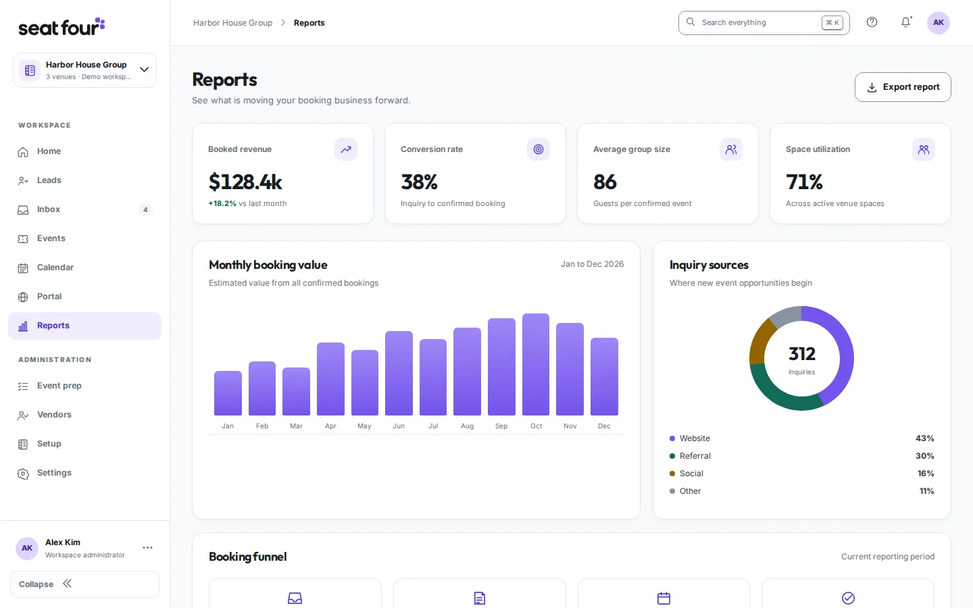Click the Alex Kim avatar in sidebar
973x608 pixels.
[27, 548]
